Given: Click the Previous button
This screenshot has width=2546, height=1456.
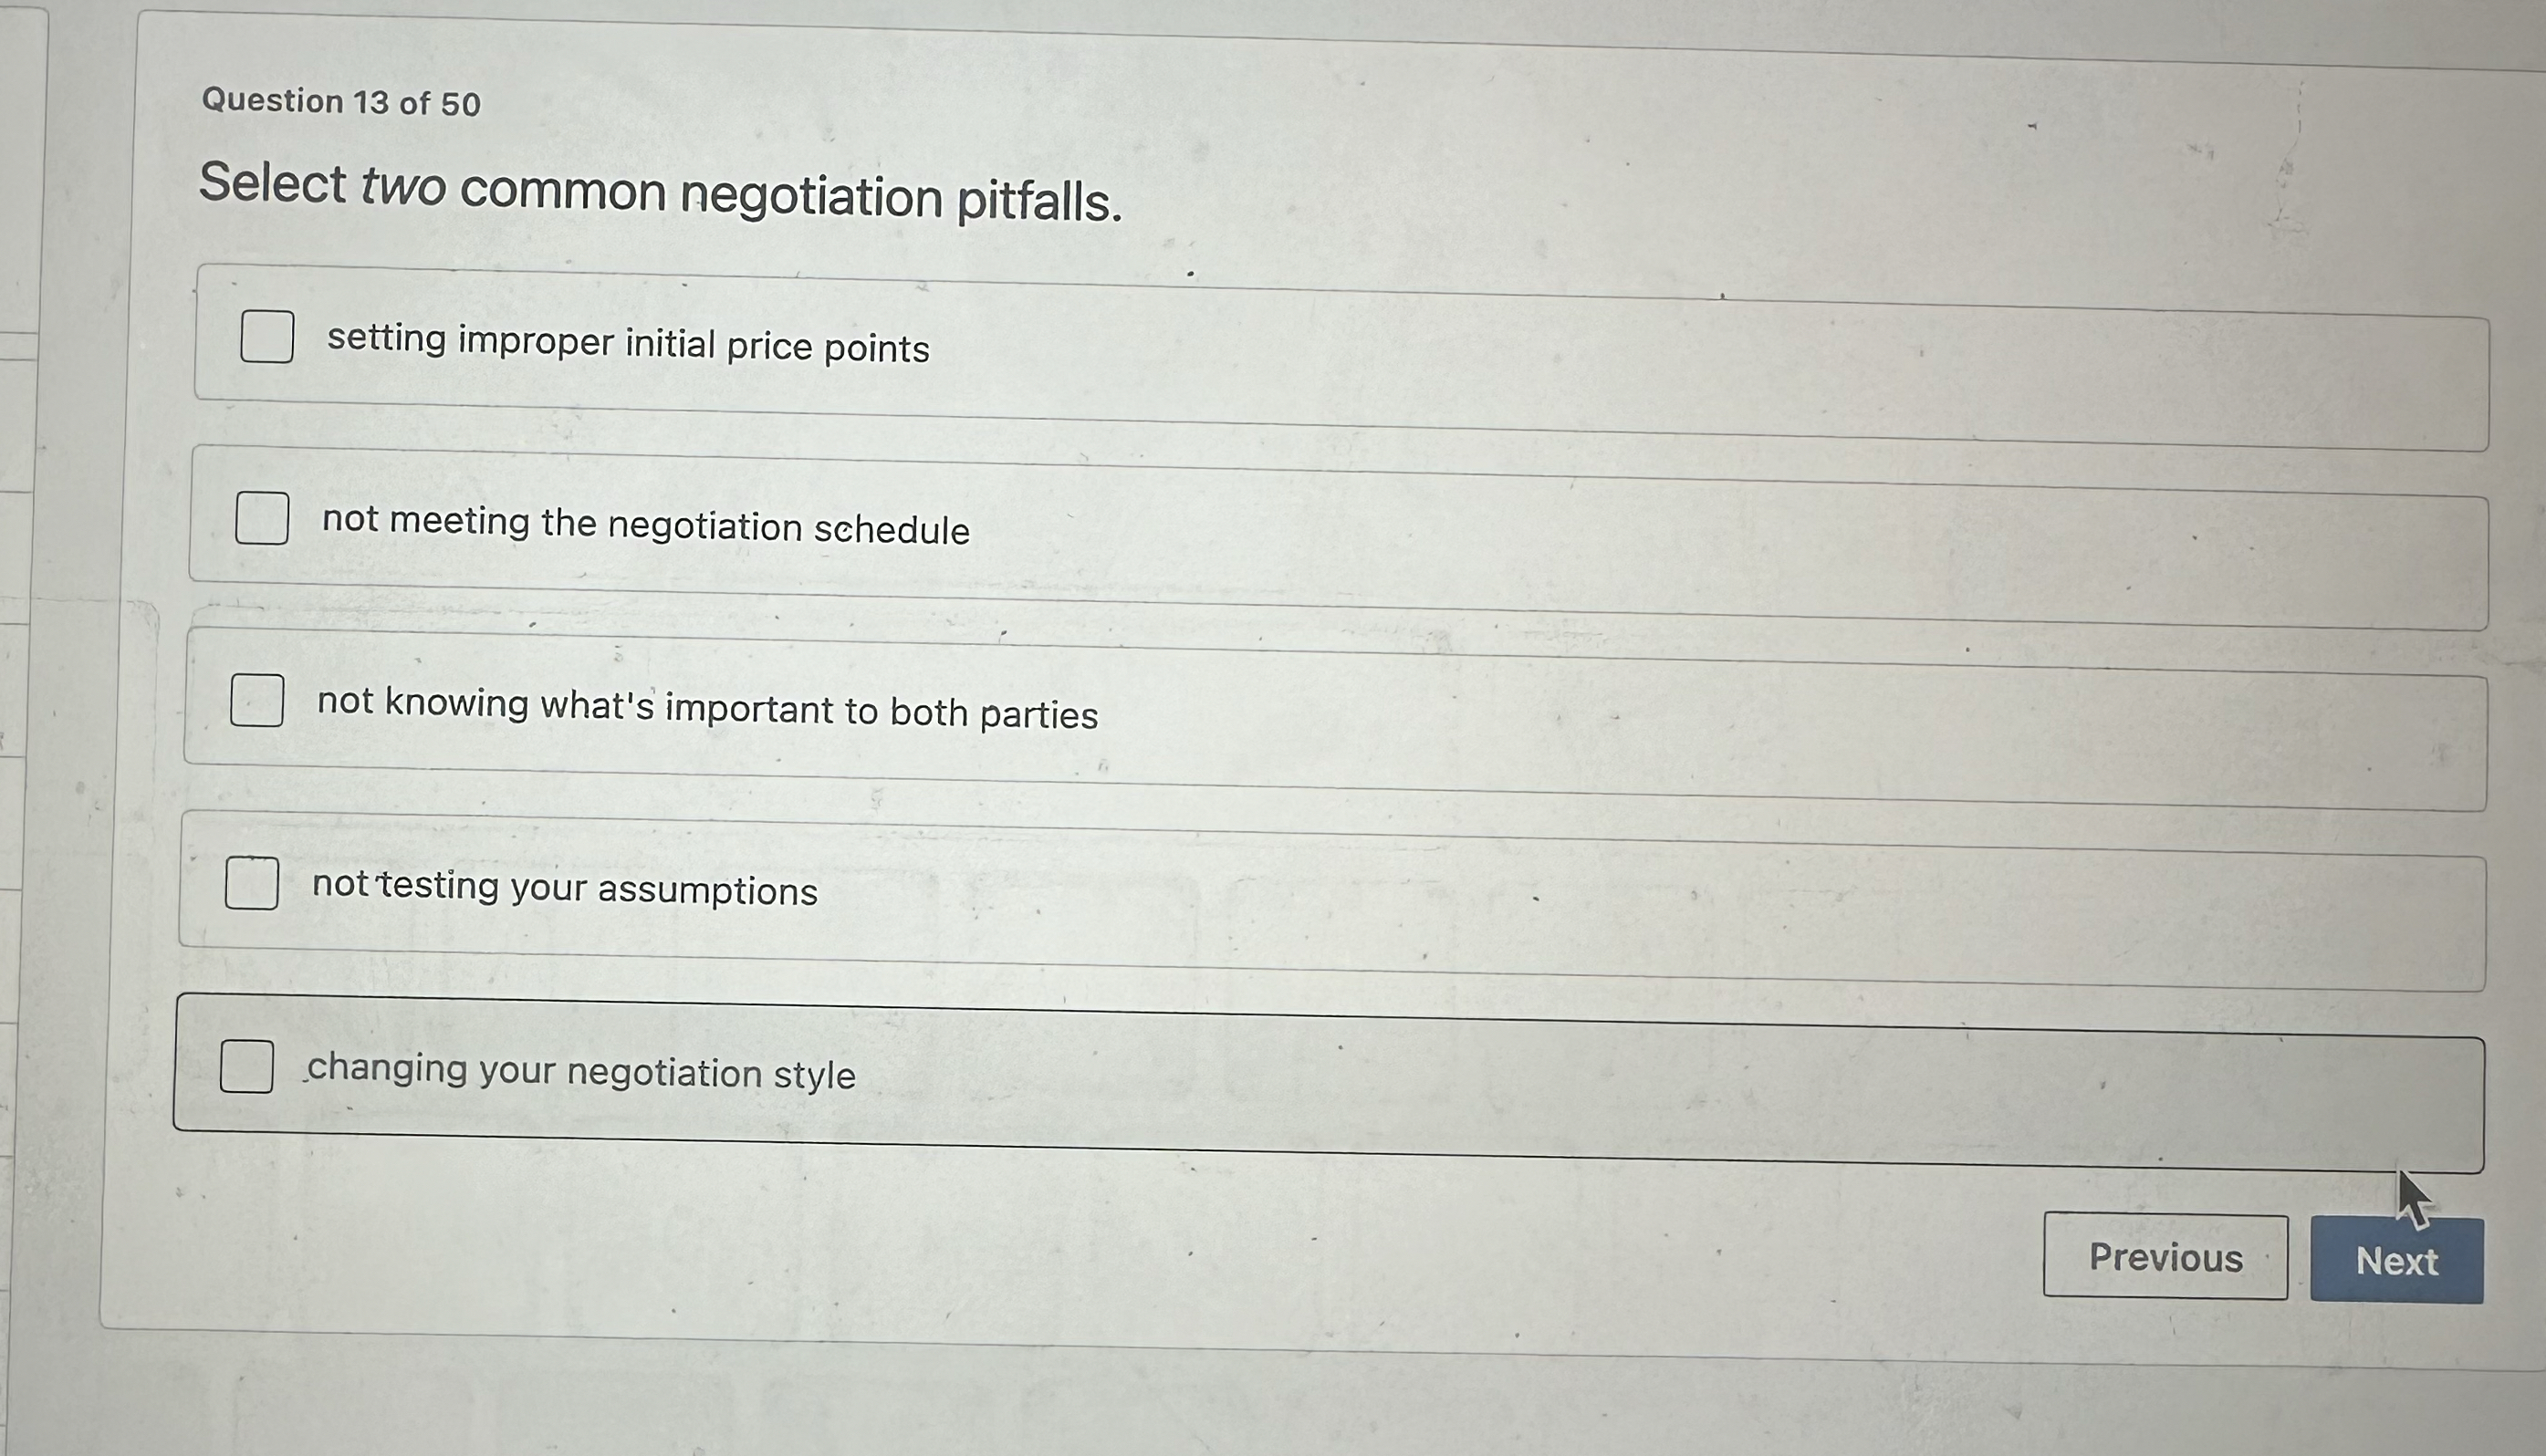Looking at the screenshot, I should coord(2165,1259).
